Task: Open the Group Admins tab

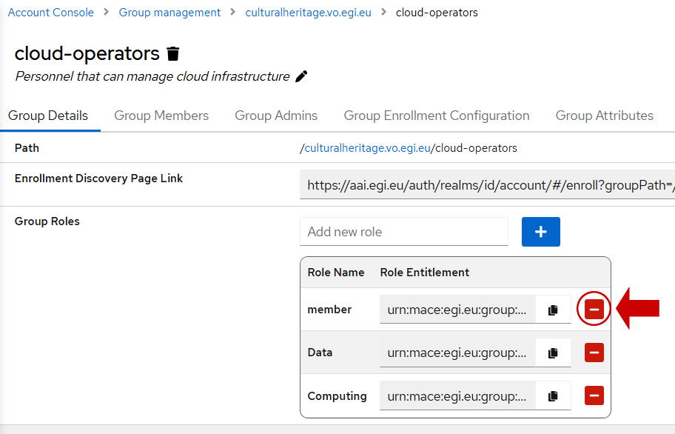Action: [x=276, y=116]
